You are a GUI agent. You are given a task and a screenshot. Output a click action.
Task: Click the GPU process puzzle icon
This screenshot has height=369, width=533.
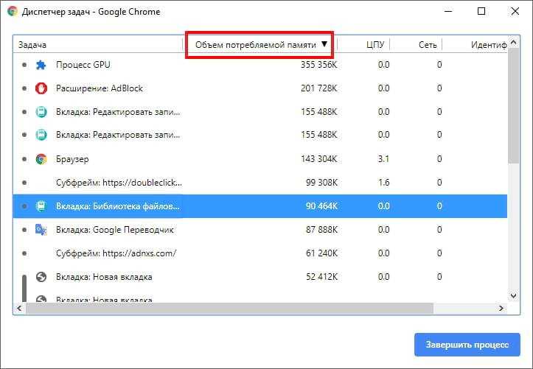point(41,65)
